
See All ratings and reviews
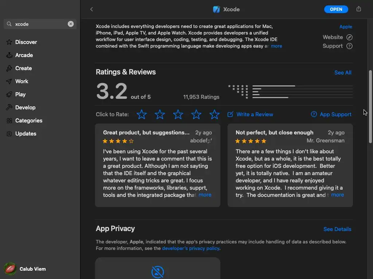coord(342,73)
